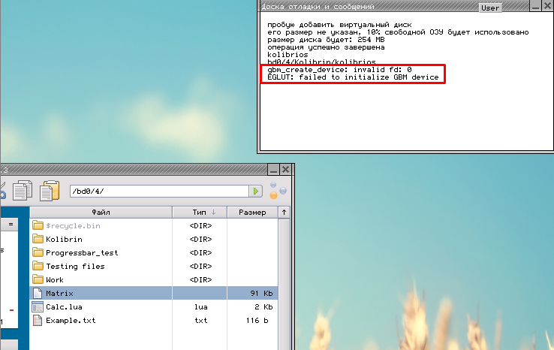Select the Example.txt file
554x350 pixels.
pos(70,320)
